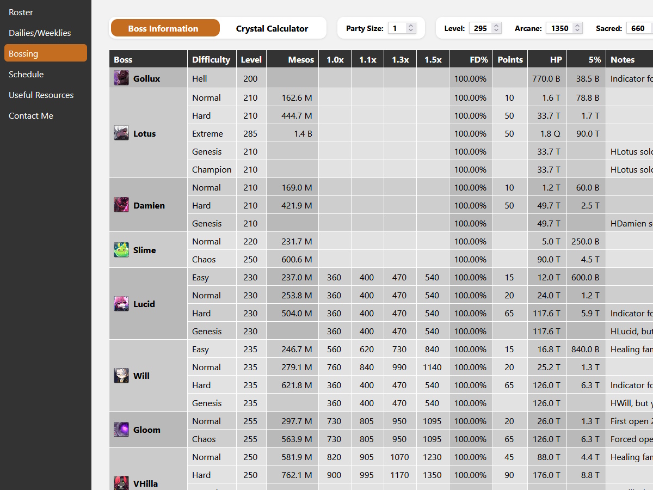Select the Boss Information tab
653x490 pixels.
pos(163,28)
